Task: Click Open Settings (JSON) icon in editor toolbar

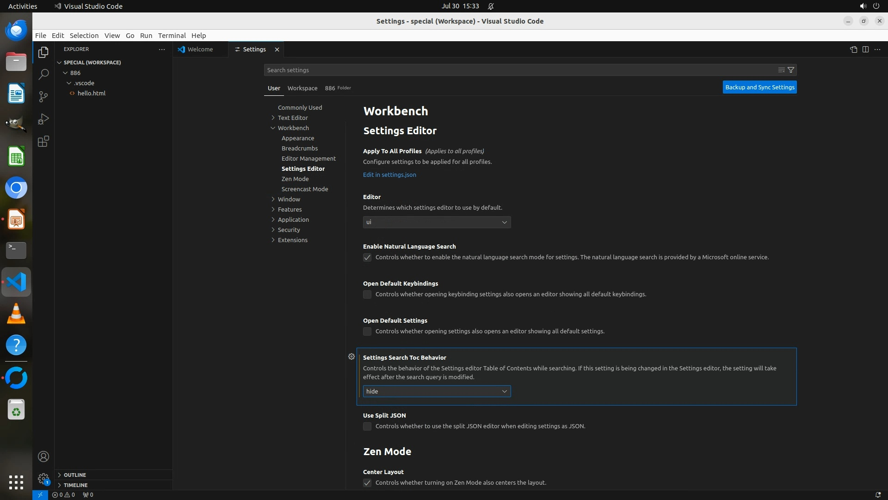Action: point(853,50)
